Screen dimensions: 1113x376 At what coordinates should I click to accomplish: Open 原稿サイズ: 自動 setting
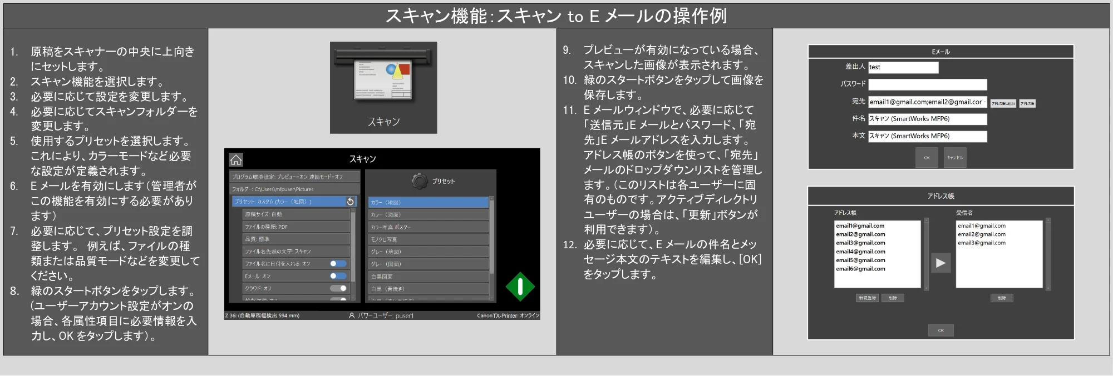click(x=296, y=214)
